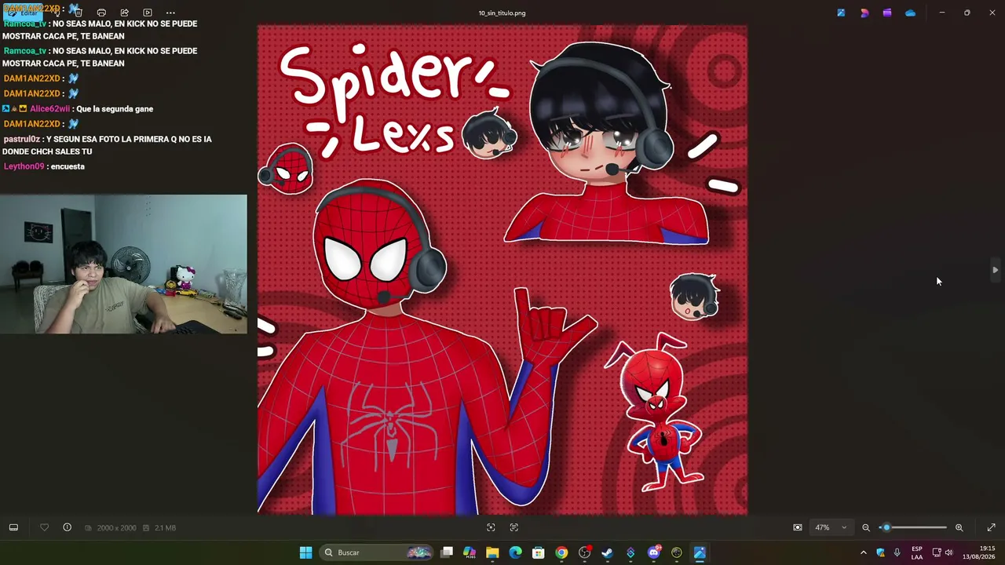The height and width of the screenshot is (565, 1005).
Task: Print the image using the printer icon
Action: click(101, 13)
